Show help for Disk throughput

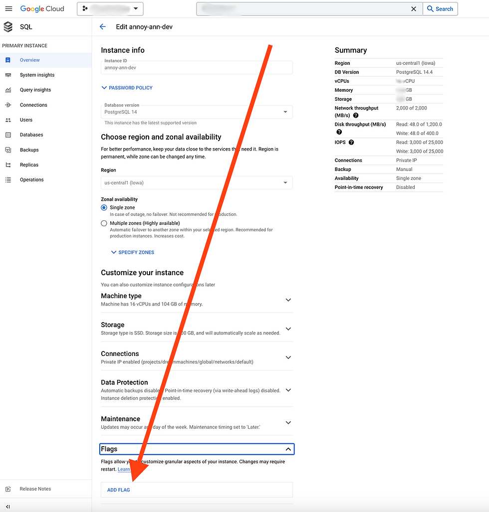(339, 132)
